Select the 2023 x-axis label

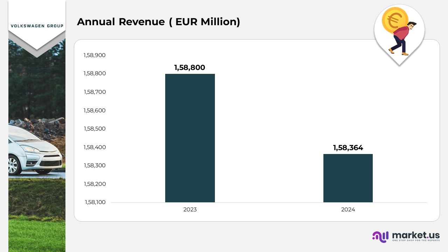tap(190, 210)
